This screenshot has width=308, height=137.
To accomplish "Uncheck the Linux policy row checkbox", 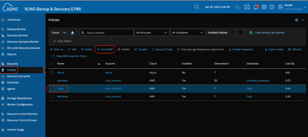I will [x=52, y=89].
